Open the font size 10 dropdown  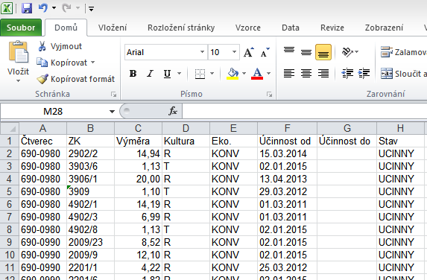[x=234, y=52]
